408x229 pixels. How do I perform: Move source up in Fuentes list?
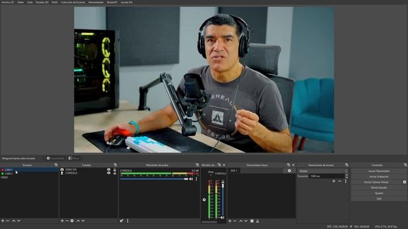pos(78,221)
